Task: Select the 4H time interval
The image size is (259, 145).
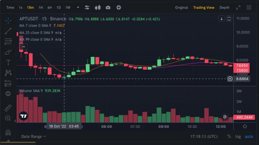Action: click(x=49, y=8)
